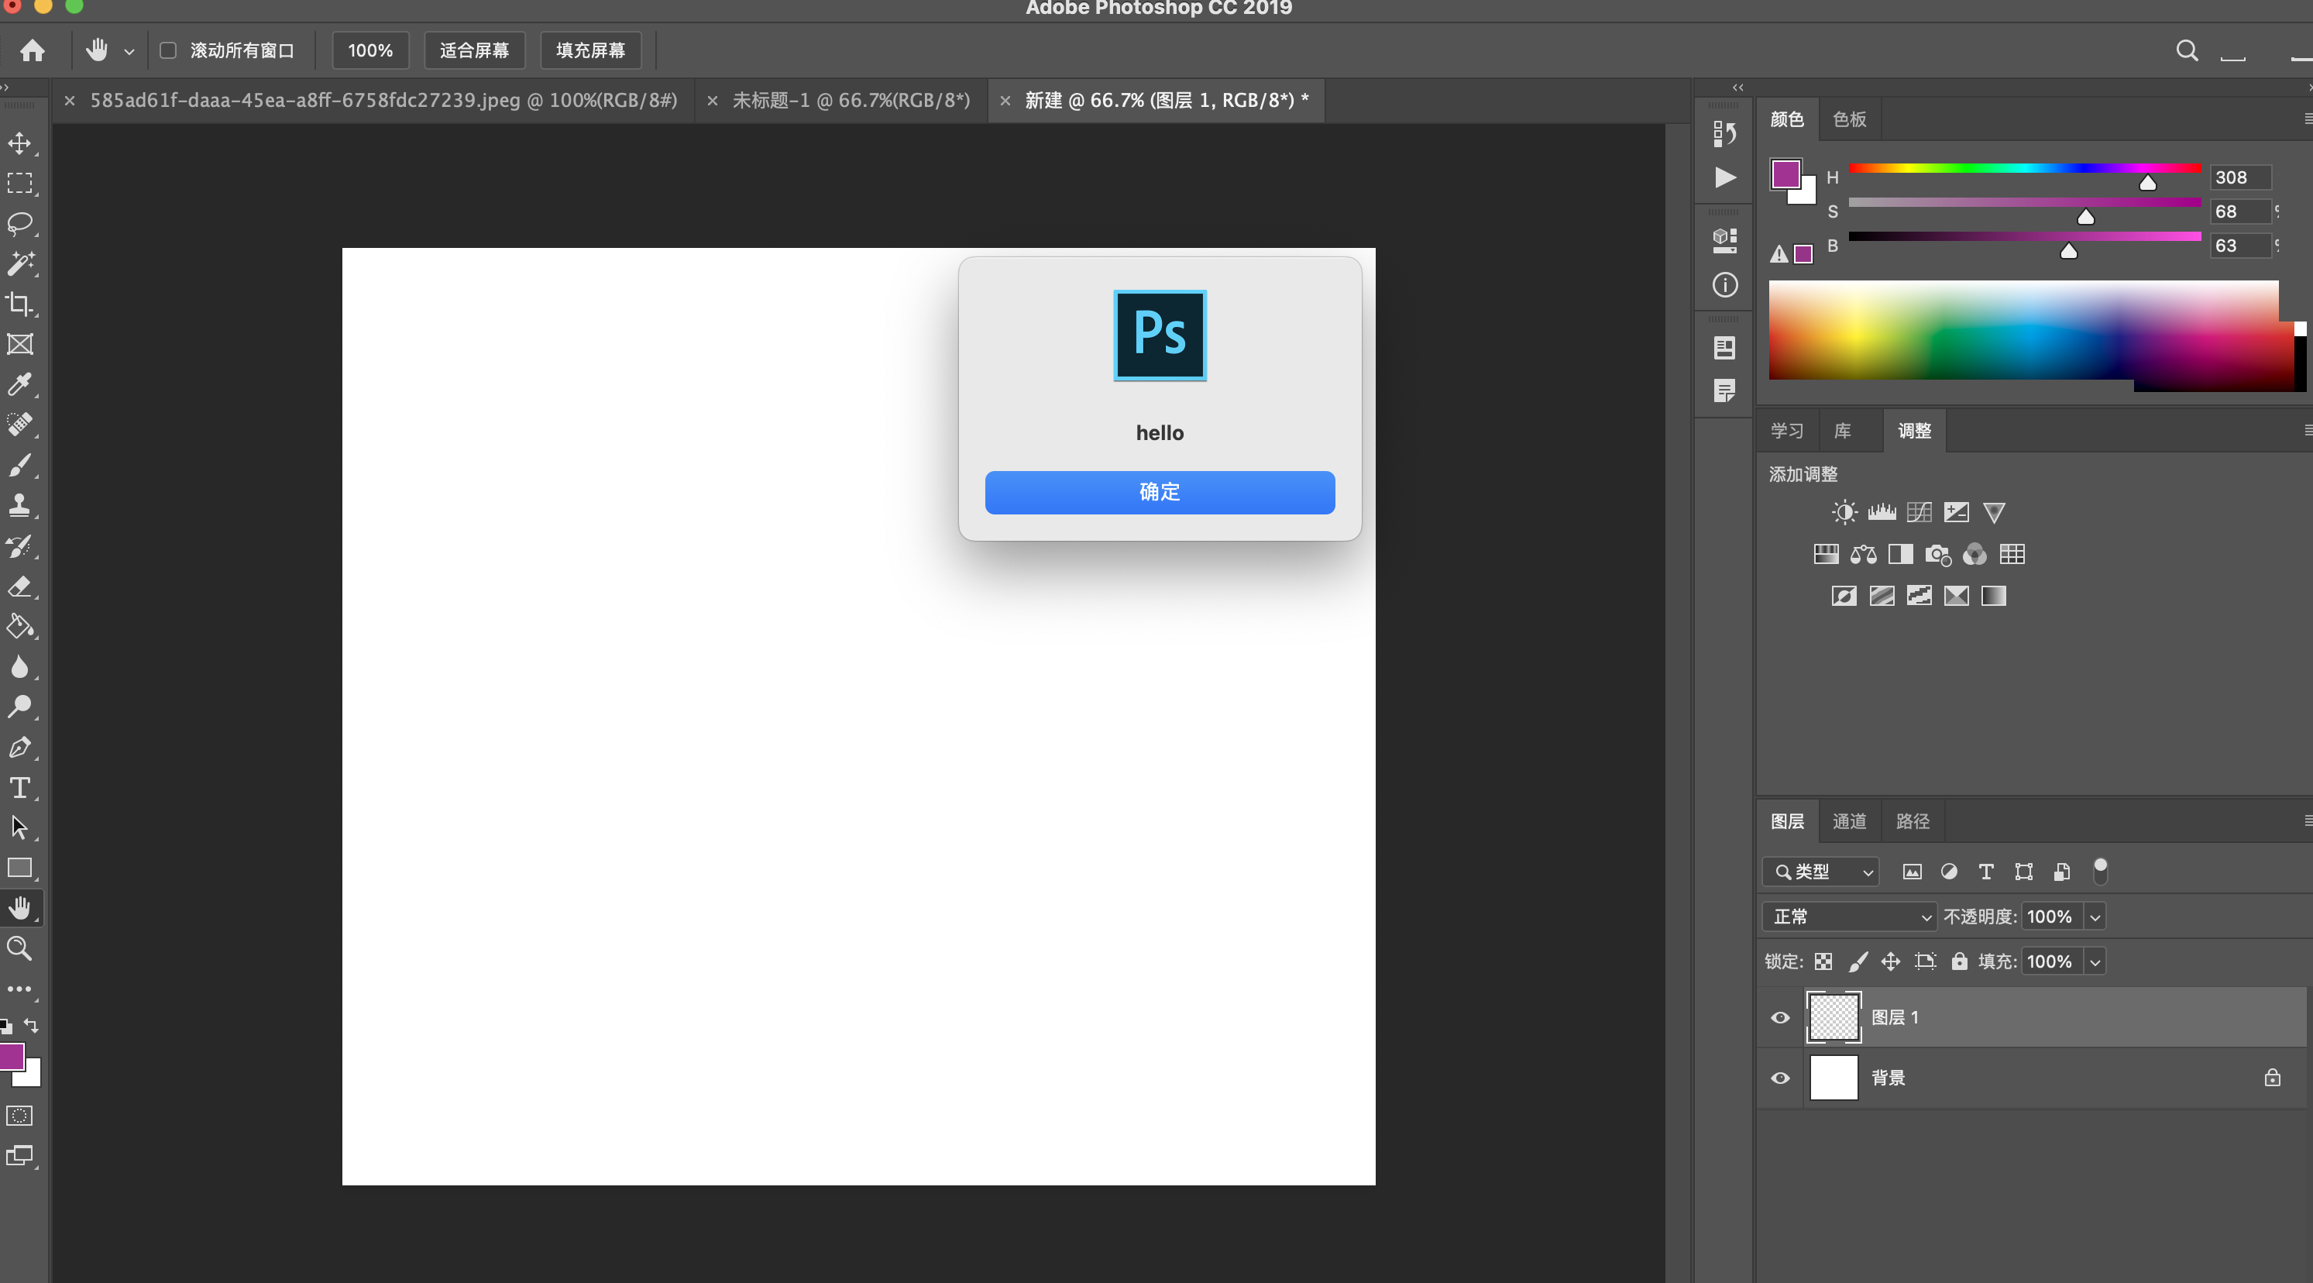Viewport: 2313px width, 1283px height.
Task: Select the Lasso tool
Action: pos(20,224)
